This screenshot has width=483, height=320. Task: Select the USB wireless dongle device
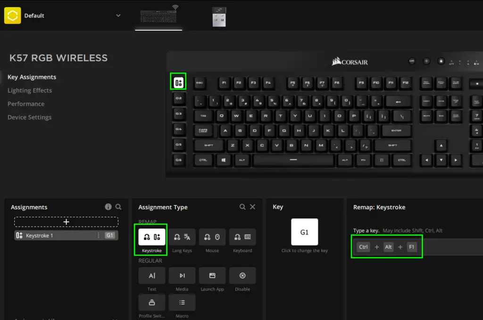click(x=219, y=16)
